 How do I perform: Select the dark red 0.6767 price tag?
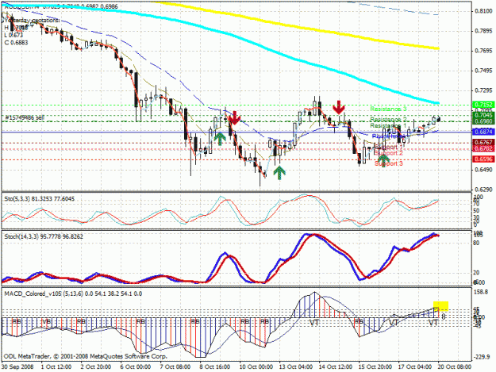click(x=483, y=143)
